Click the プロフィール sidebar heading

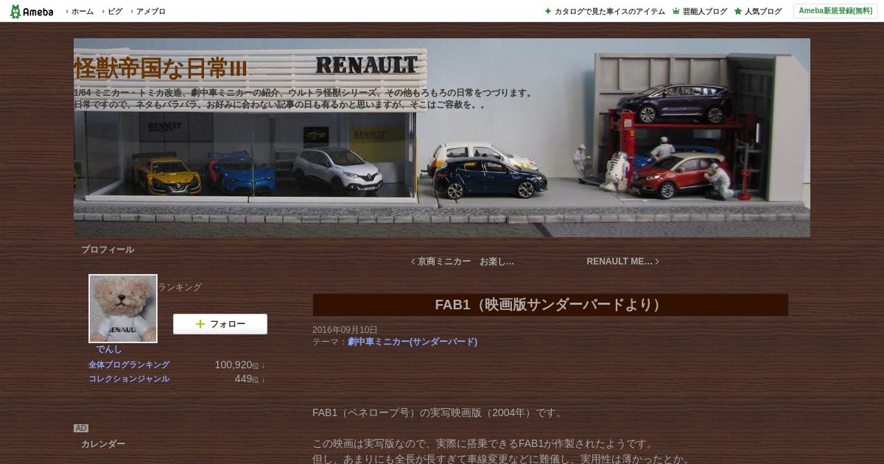pyautogui.click(x=108, y=250)
